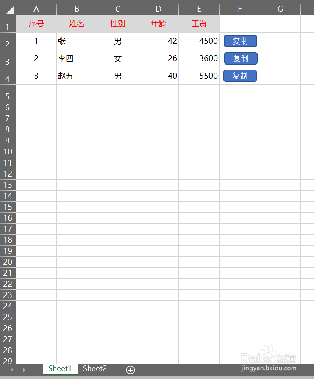The height and width of the screenshot is (379, 314).
Task: Click the sheet tab scroll left arrow
Action: point(12,370)
